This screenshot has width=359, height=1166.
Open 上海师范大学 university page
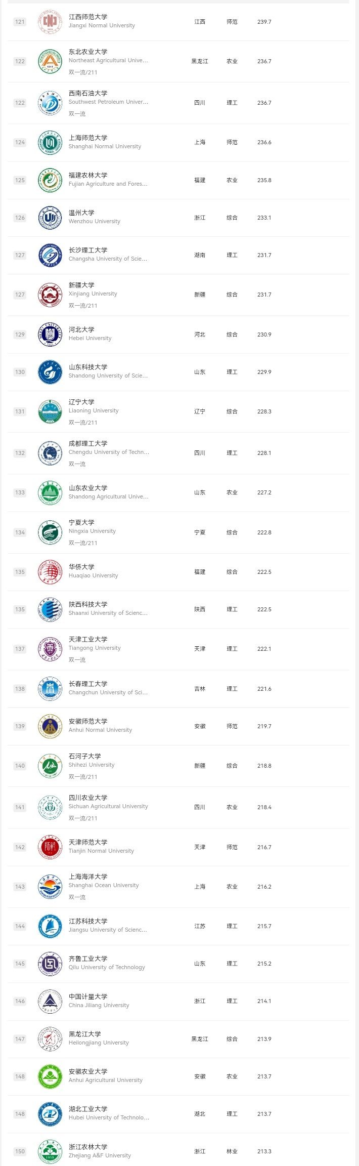pos(88,138)
